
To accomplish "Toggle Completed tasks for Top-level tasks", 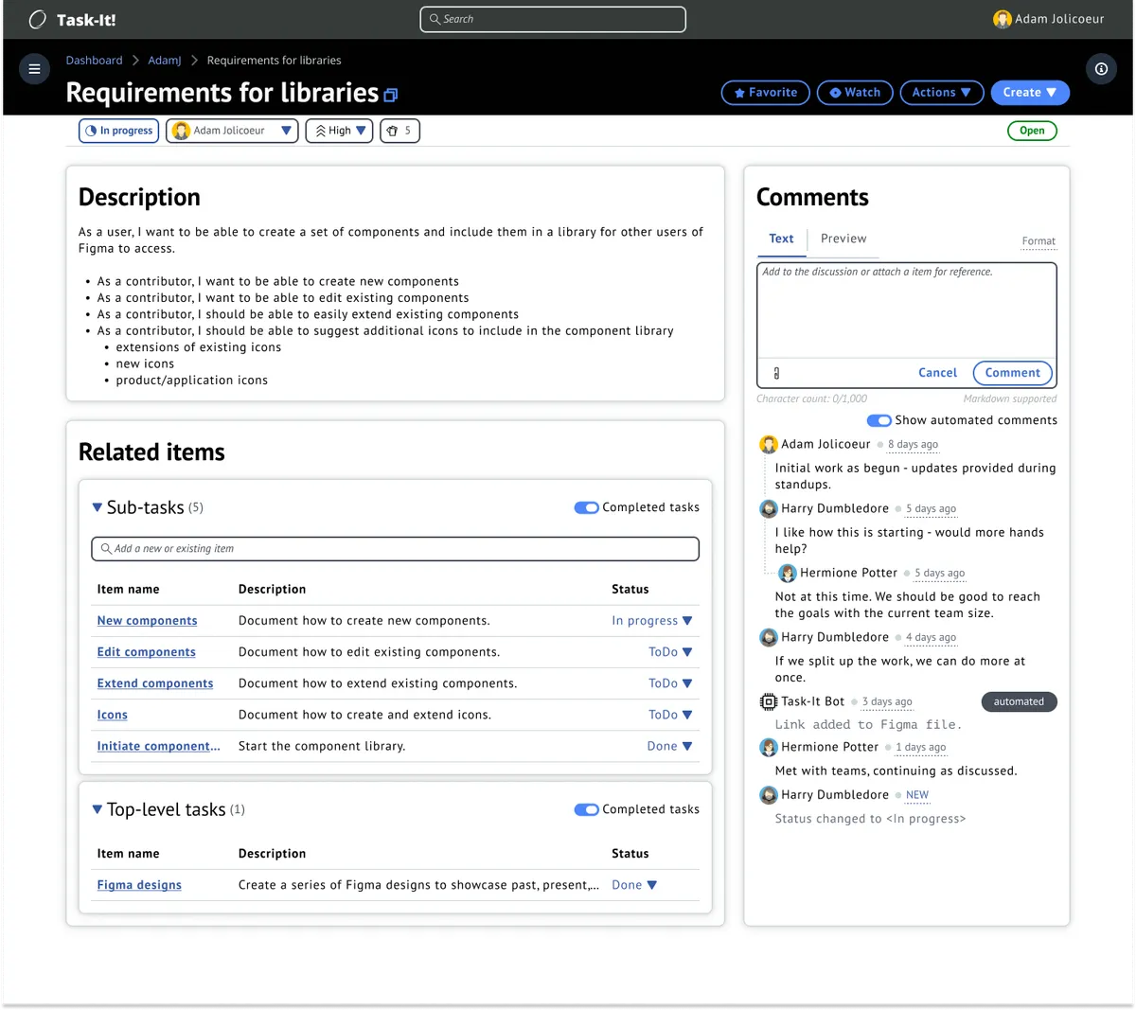I will tap(587, 809).
